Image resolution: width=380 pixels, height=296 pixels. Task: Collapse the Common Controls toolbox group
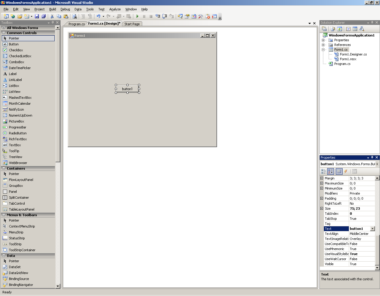(x=4, y=33)
